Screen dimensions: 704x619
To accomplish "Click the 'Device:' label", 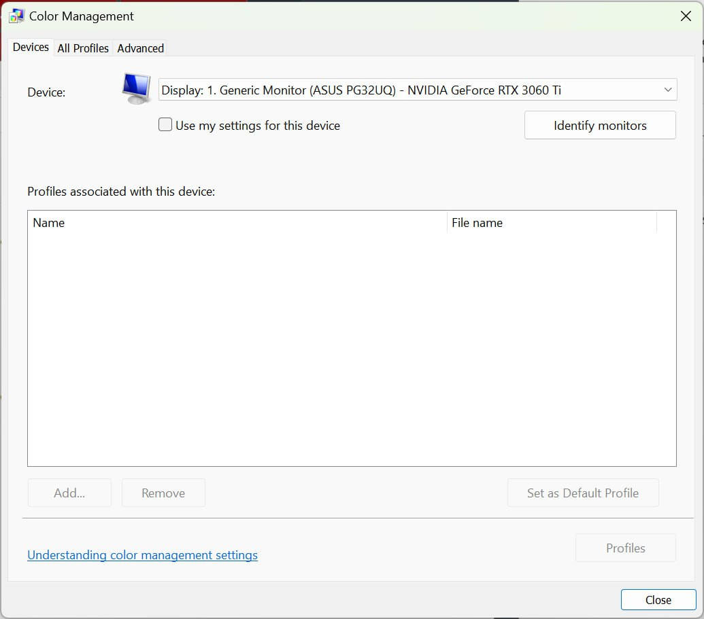I will coord(46,92).
